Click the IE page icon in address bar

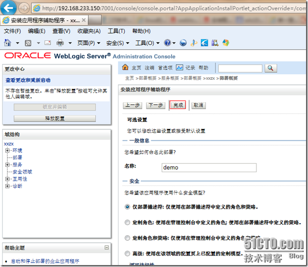coord(37,8)
